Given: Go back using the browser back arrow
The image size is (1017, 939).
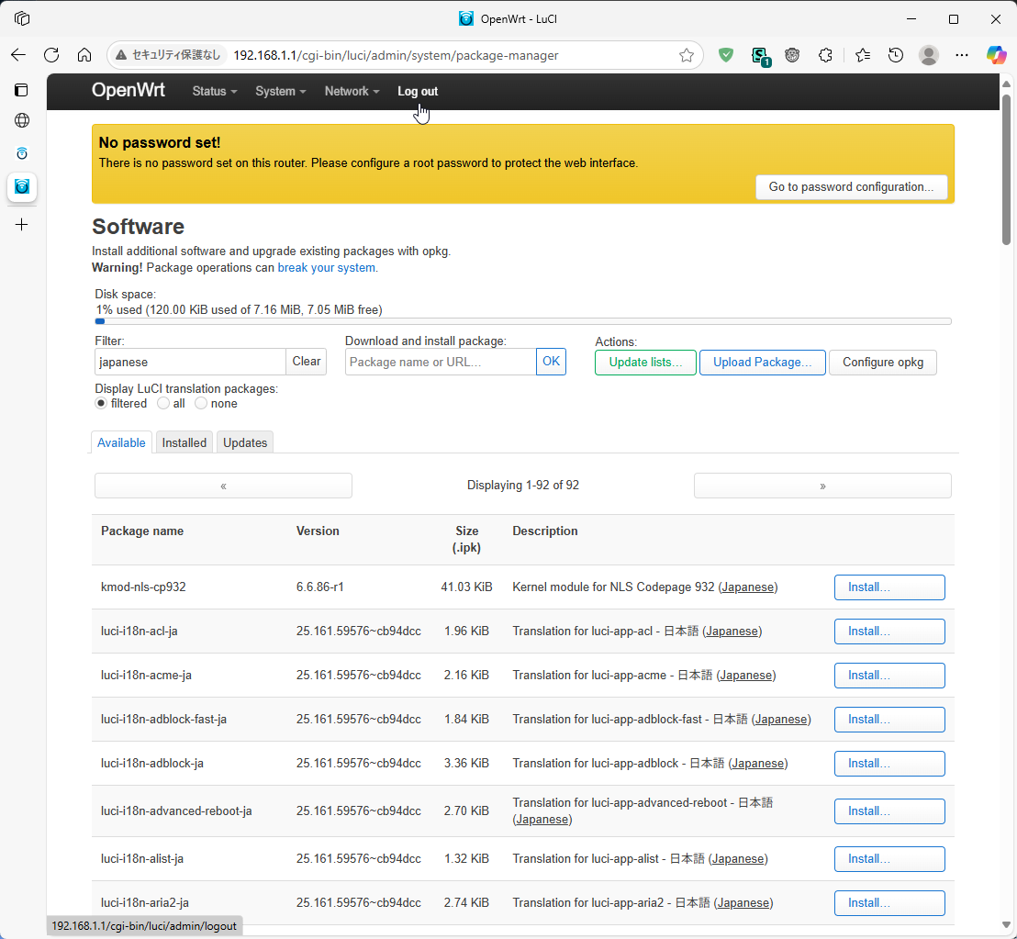Looking at the screenshot, I should click(18, 55).
